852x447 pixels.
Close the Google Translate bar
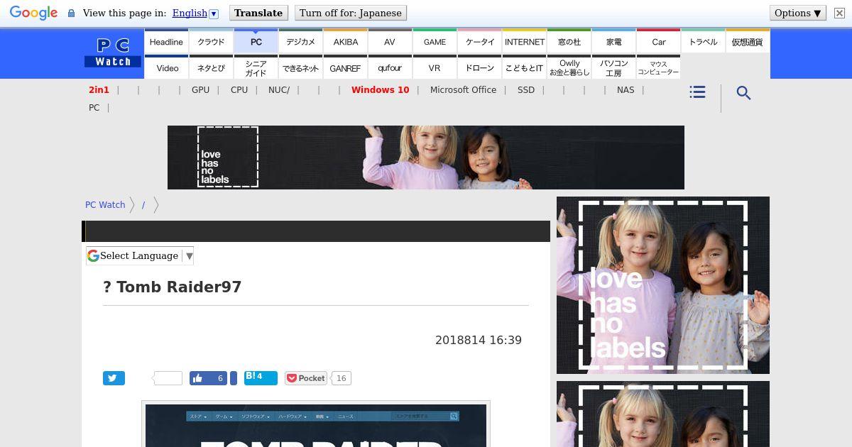[x=839, y=13]
